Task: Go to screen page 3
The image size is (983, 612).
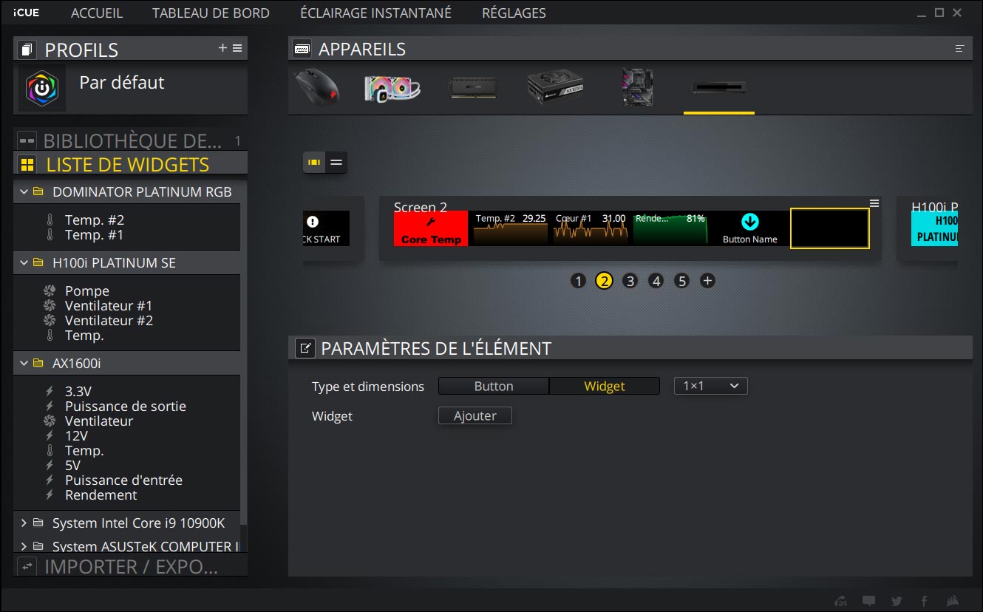Action: (630, 281)
